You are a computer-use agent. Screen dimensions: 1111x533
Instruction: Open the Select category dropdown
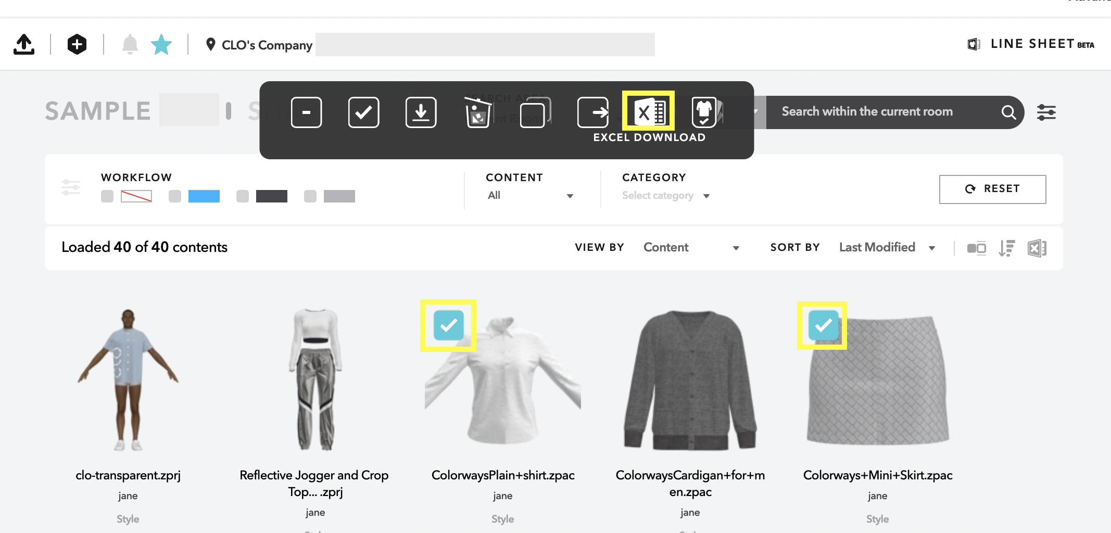pyautogui.click(x=666, y=196)
